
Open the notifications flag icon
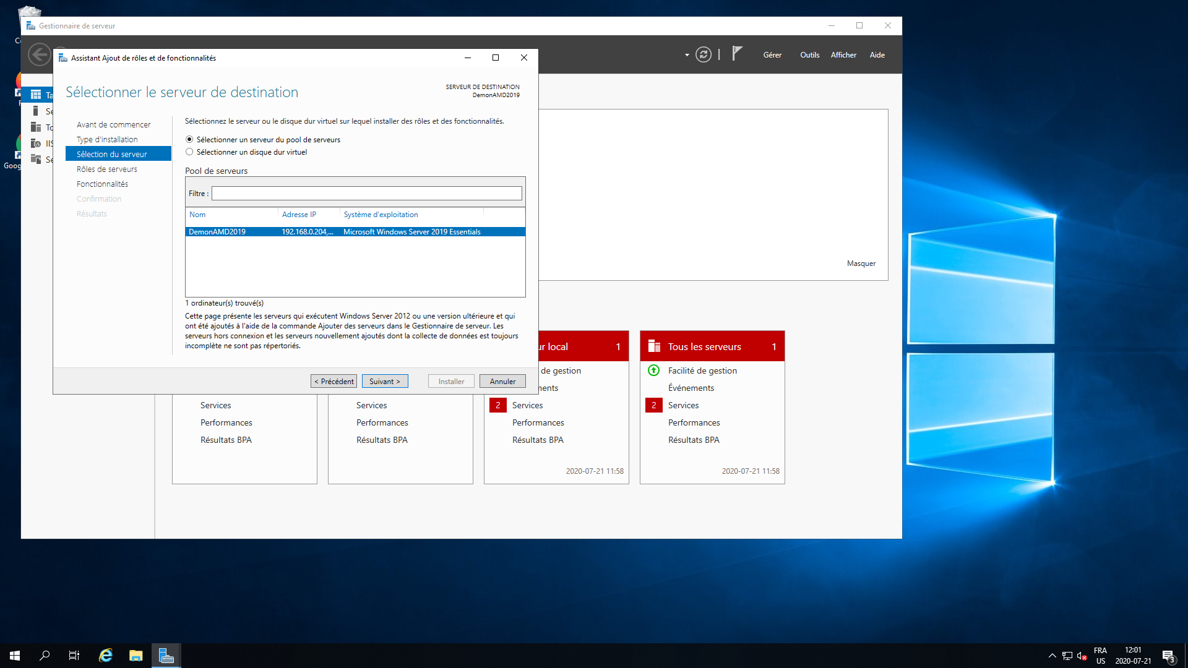point(736,54)
